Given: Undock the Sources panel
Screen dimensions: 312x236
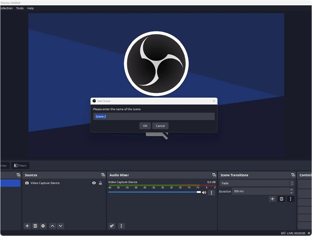Looking at the screenshot, I should (103, 175).
